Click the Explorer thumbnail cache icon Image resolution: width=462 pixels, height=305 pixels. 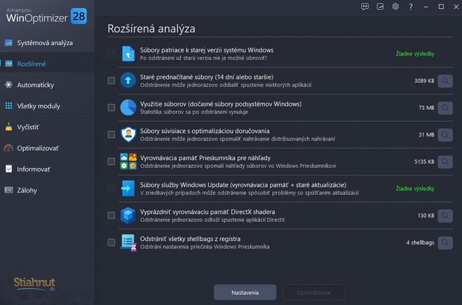pos(128,161)
